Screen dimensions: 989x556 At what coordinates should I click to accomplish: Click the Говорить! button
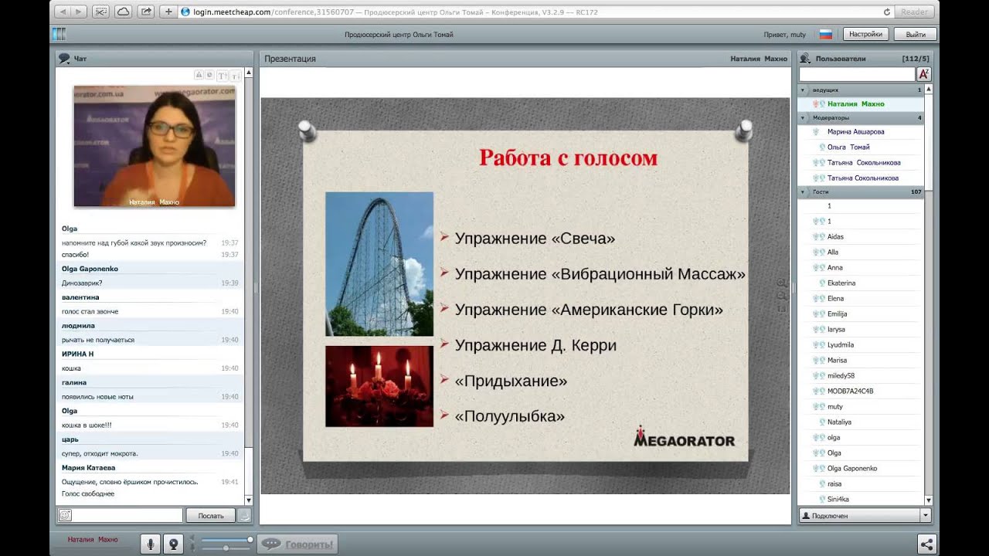click(x=297, y=544)
